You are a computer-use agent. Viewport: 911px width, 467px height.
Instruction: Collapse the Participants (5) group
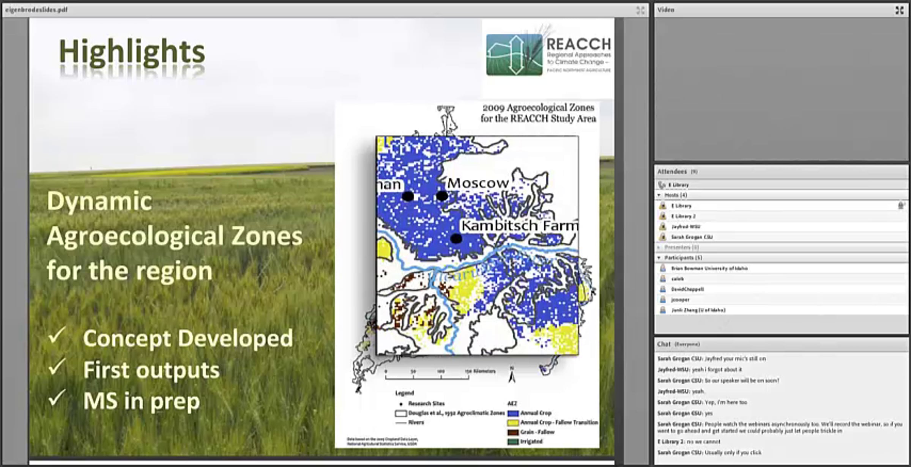(x=659, y=258)
